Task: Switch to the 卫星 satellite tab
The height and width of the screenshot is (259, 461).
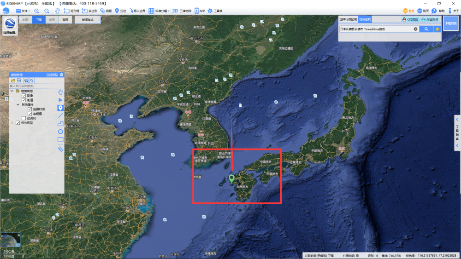Action: pyautogui.click(x=39, y=20)
